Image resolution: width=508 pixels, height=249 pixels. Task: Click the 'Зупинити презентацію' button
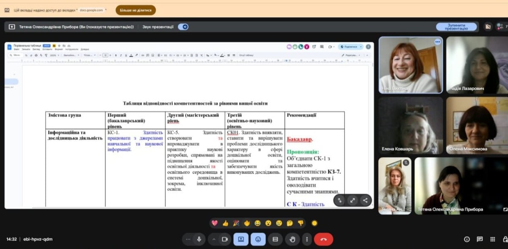click(456, 27)
